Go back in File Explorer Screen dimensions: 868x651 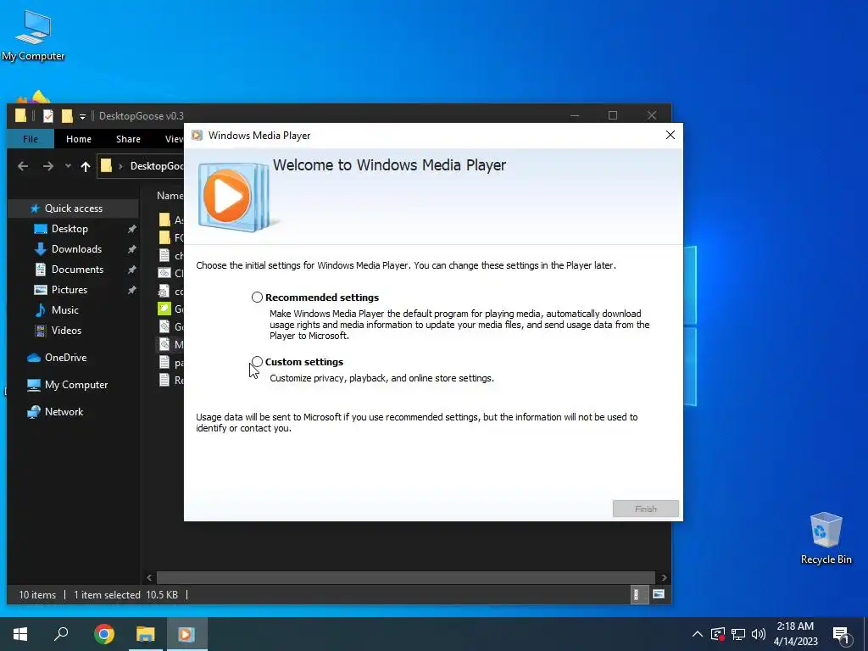[x=23, y=166]
